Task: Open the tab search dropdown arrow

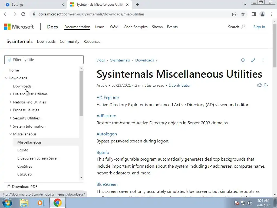Action: click(x=245, y=5)
